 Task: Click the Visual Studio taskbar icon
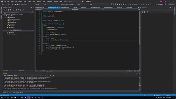coord(29,98)
